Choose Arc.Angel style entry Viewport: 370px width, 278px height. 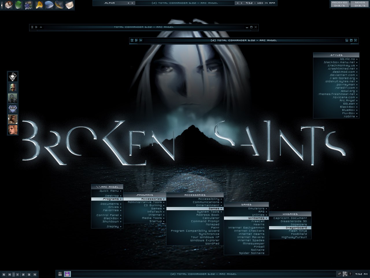point(336,100)
